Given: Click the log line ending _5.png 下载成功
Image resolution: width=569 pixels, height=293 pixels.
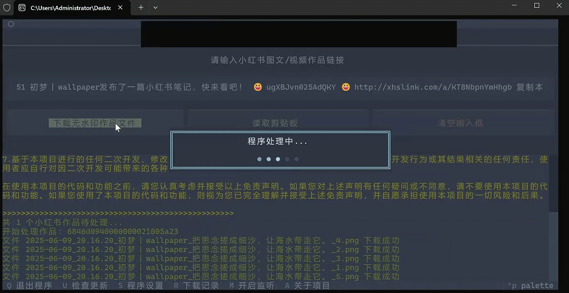Looking at the screenshot, I should [201, 277].
